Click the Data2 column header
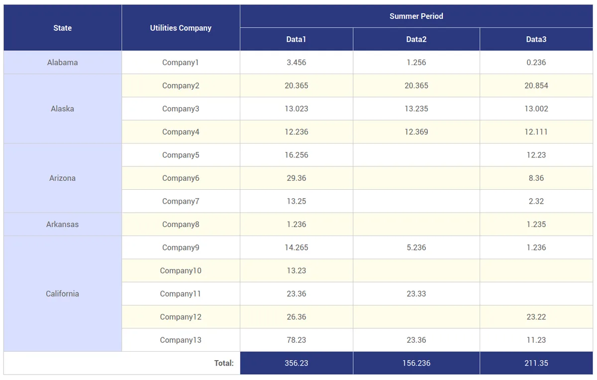The height and width of the screenshot is (380, 597). pyautogui.click(x=416, y=39)
